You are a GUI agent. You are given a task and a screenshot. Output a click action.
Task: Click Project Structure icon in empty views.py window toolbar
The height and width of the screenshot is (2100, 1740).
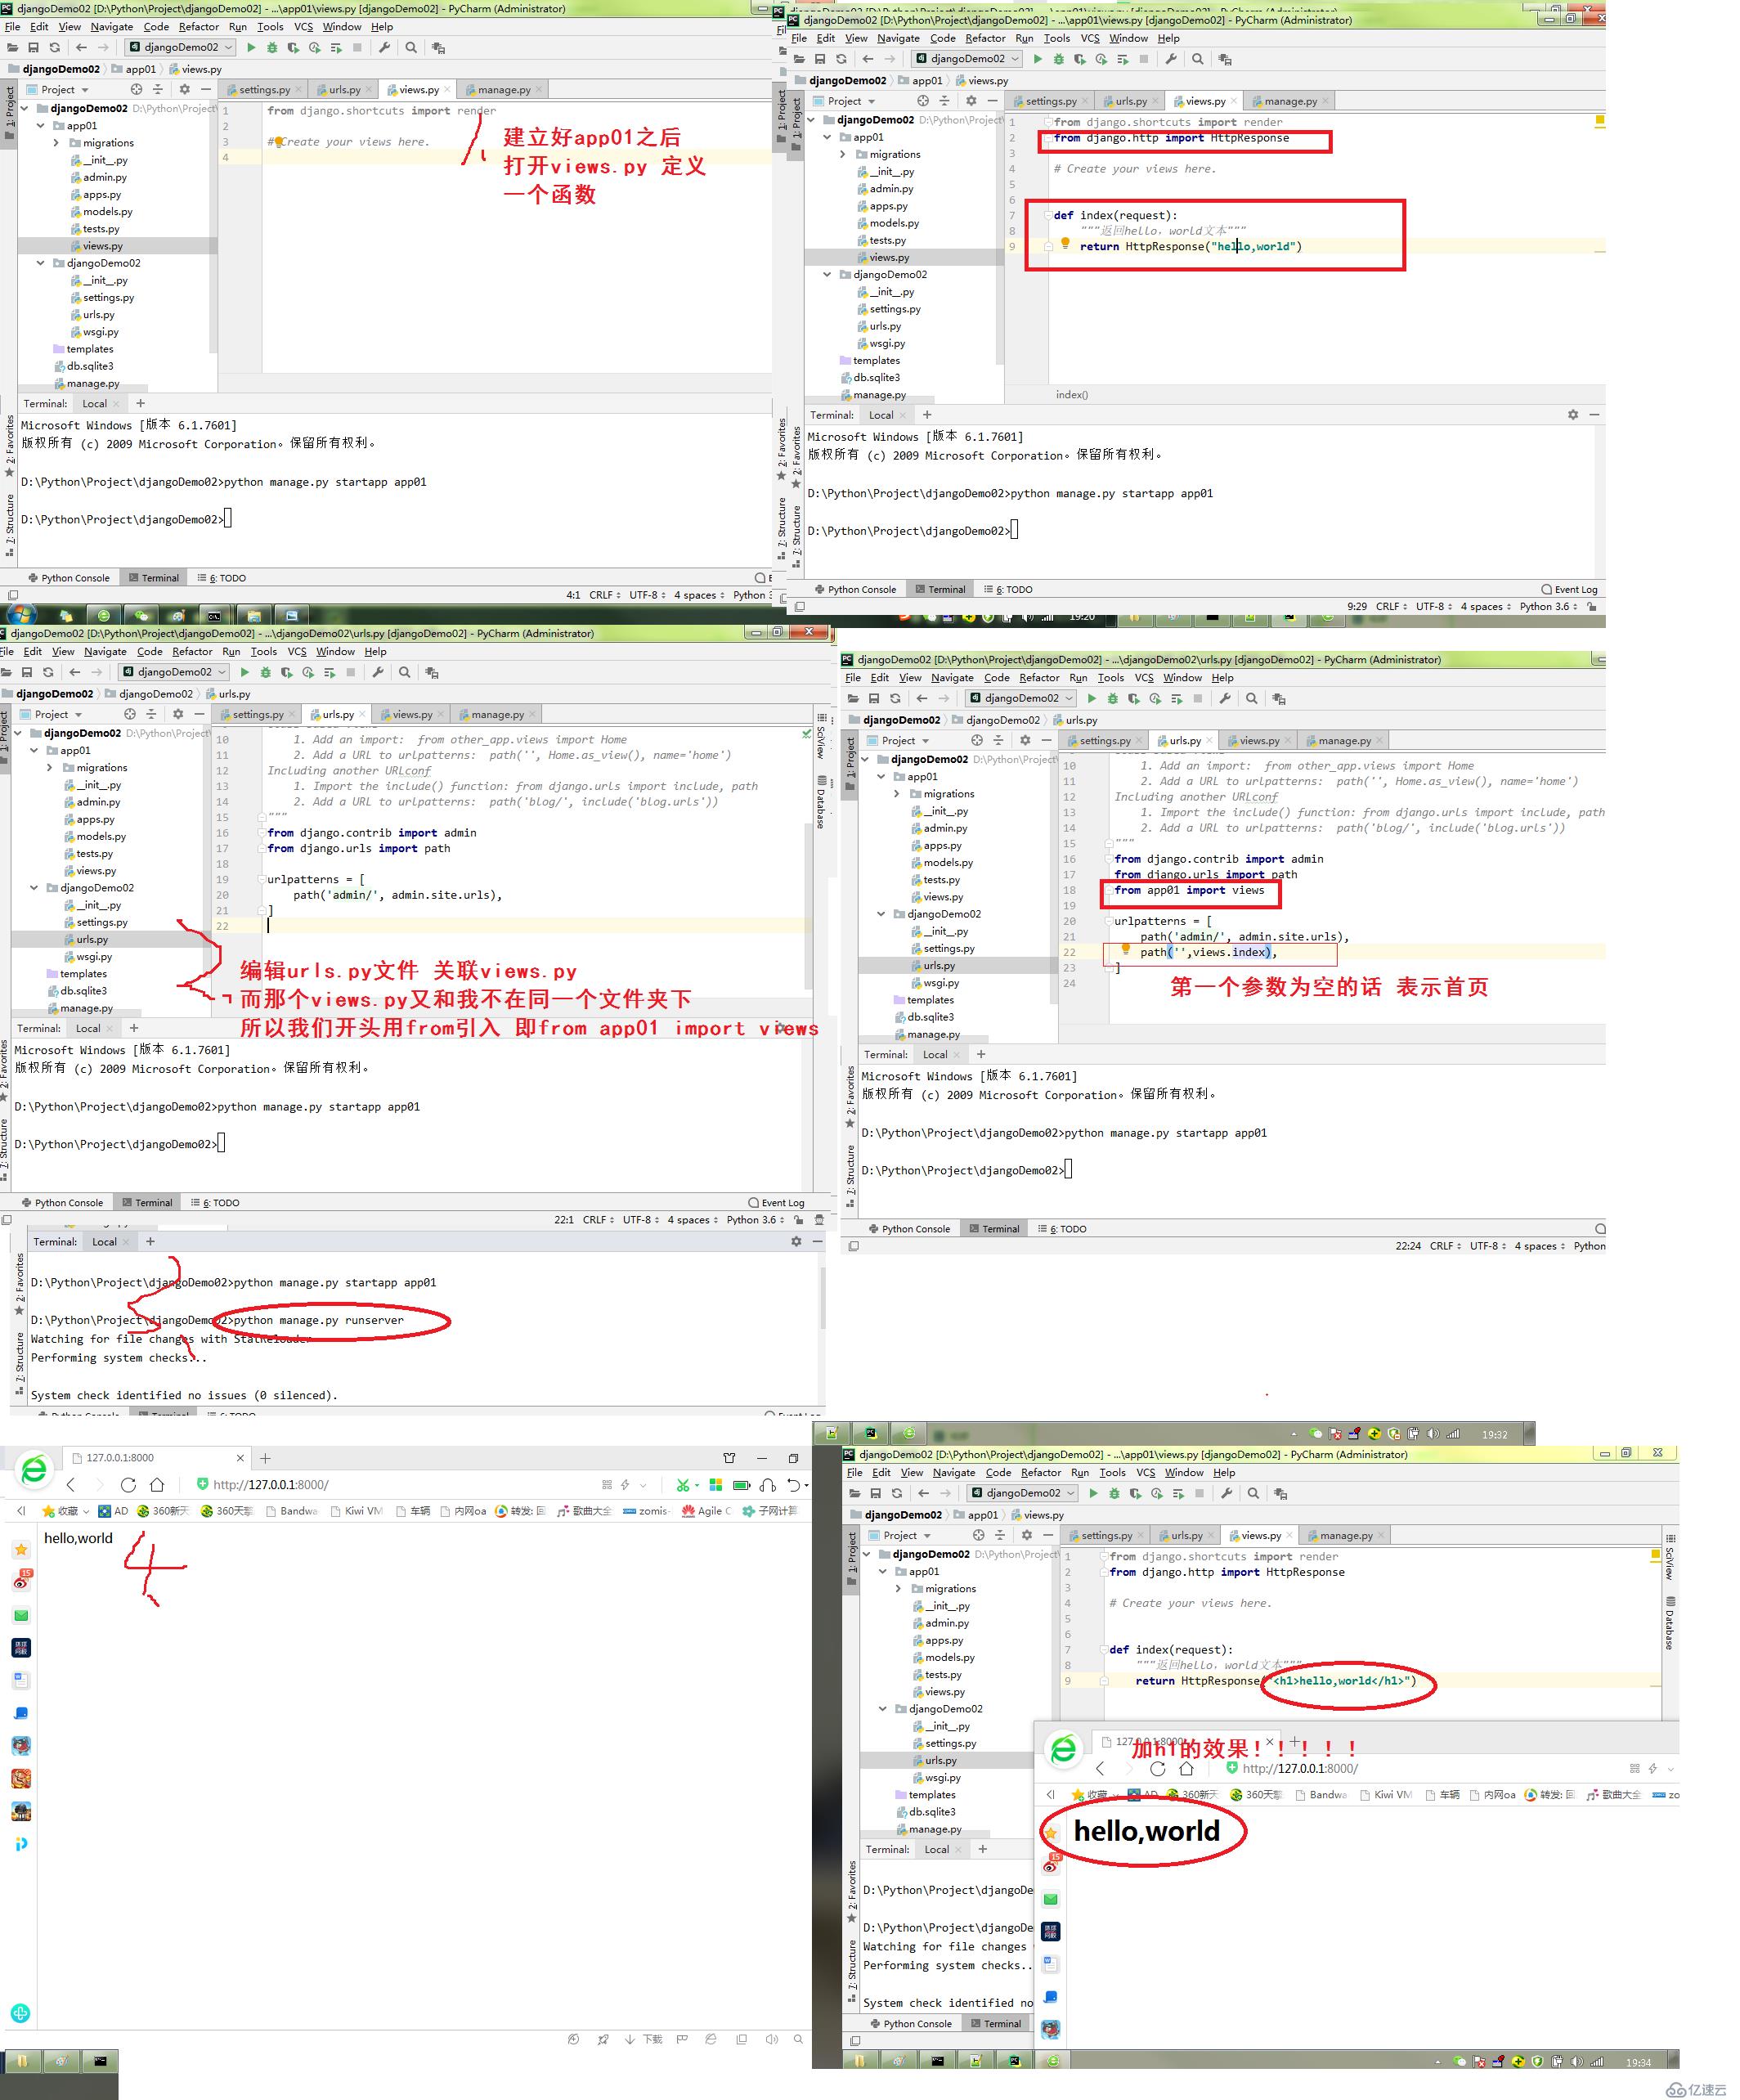(438, 47)
